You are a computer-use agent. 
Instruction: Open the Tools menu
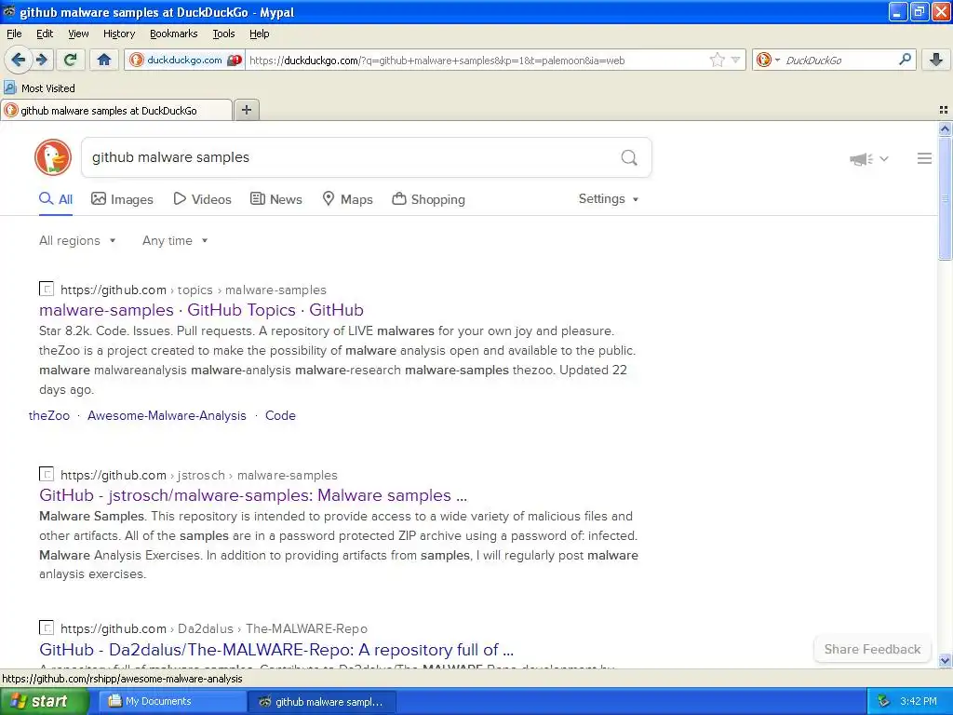(223, 34)
